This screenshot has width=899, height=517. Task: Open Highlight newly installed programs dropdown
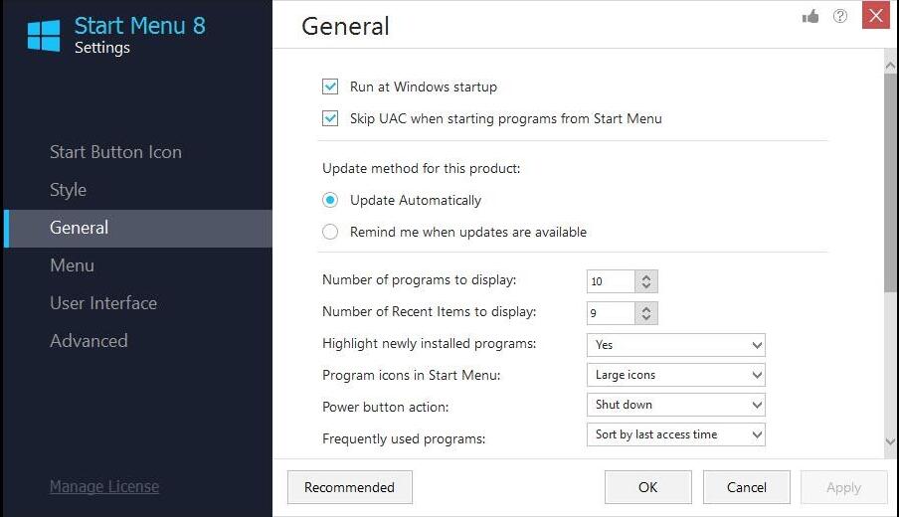tap(676, 345)
